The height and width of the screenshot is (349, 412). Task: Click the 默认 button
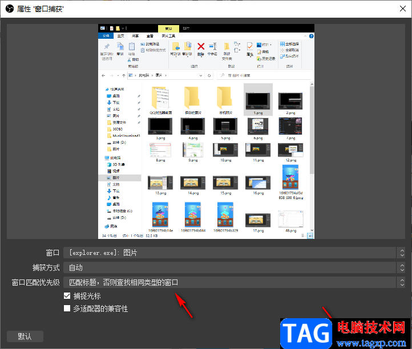click(x=25, y=336)
